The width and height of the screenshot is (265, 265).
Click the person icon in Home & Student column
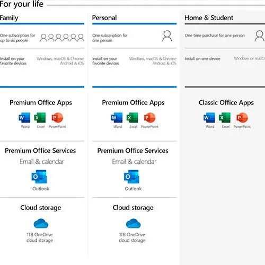(x=259, y=36)
